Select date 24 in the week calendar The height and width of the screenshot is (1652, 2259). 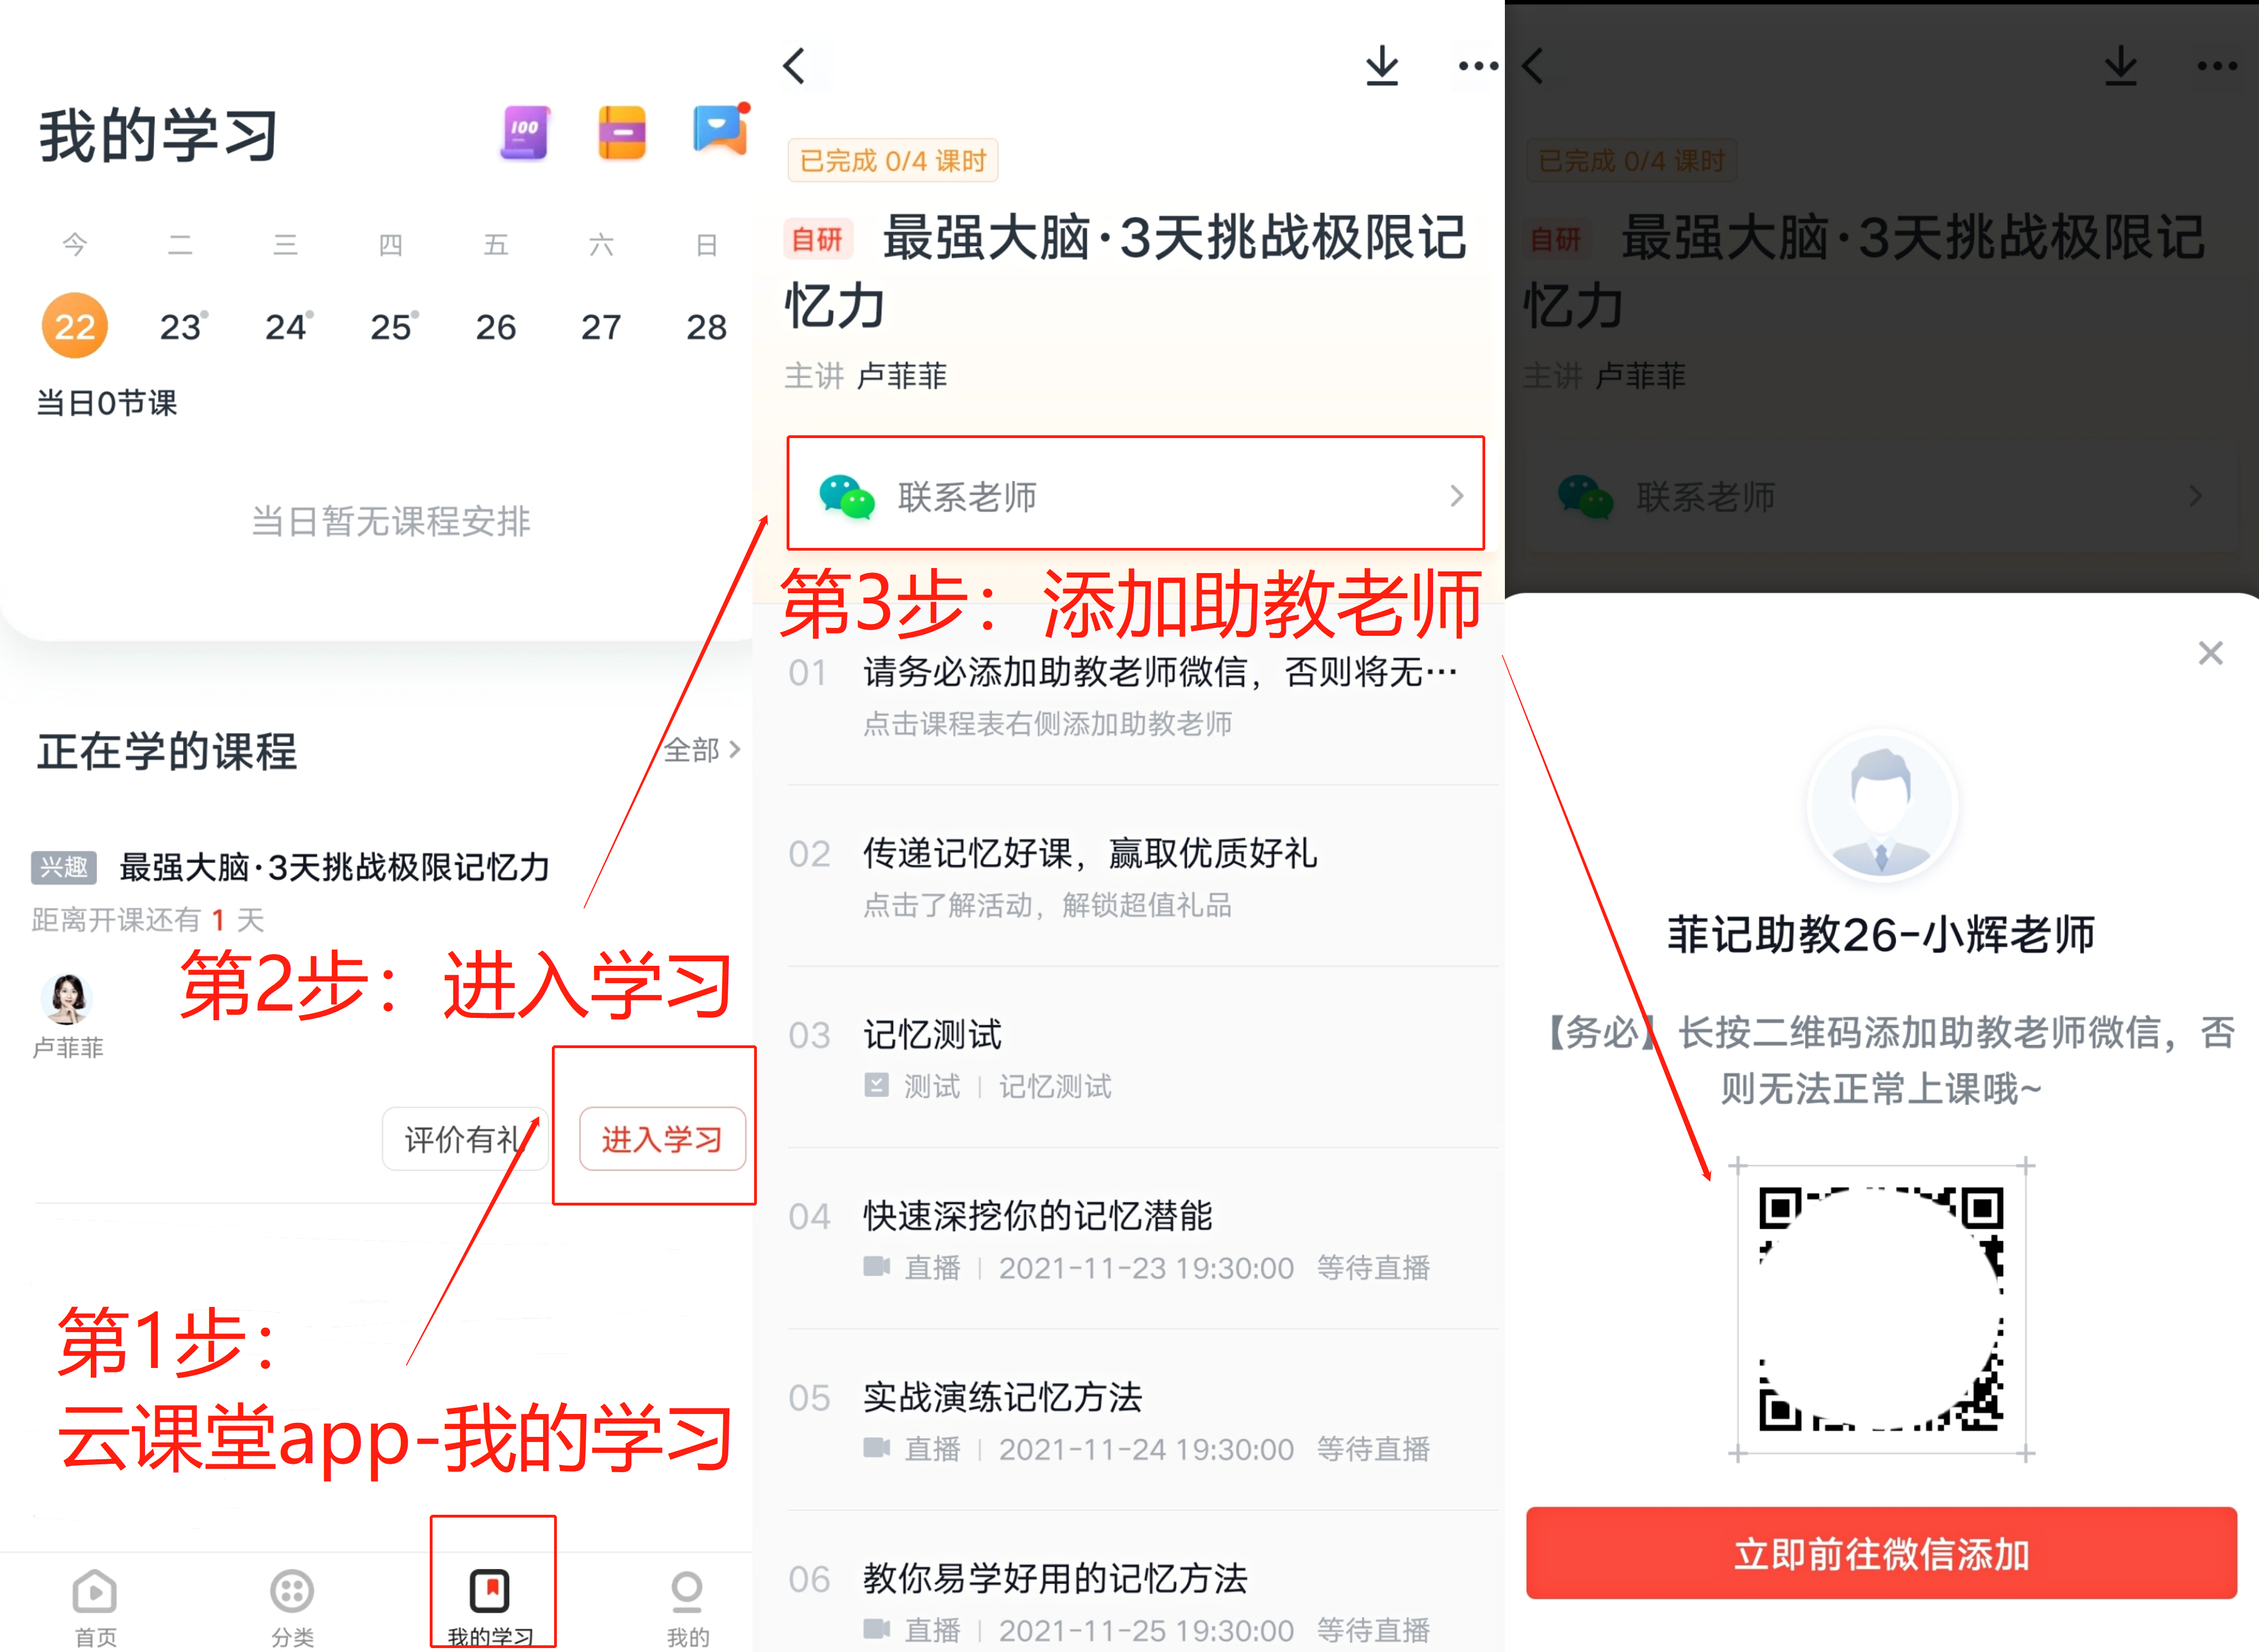[x=286, y=327]
